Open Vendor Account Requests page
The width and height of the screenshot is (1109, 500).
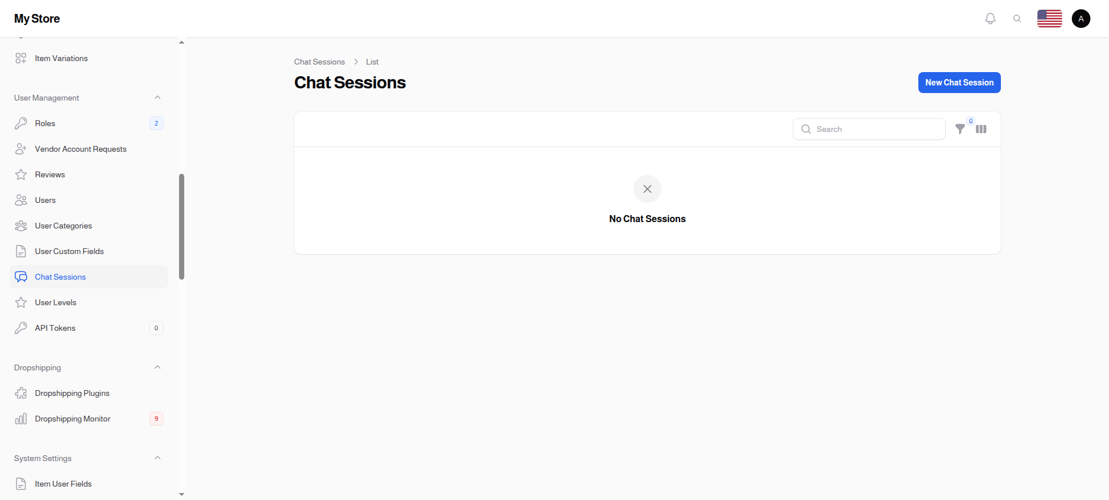click(x=80, y=149)
